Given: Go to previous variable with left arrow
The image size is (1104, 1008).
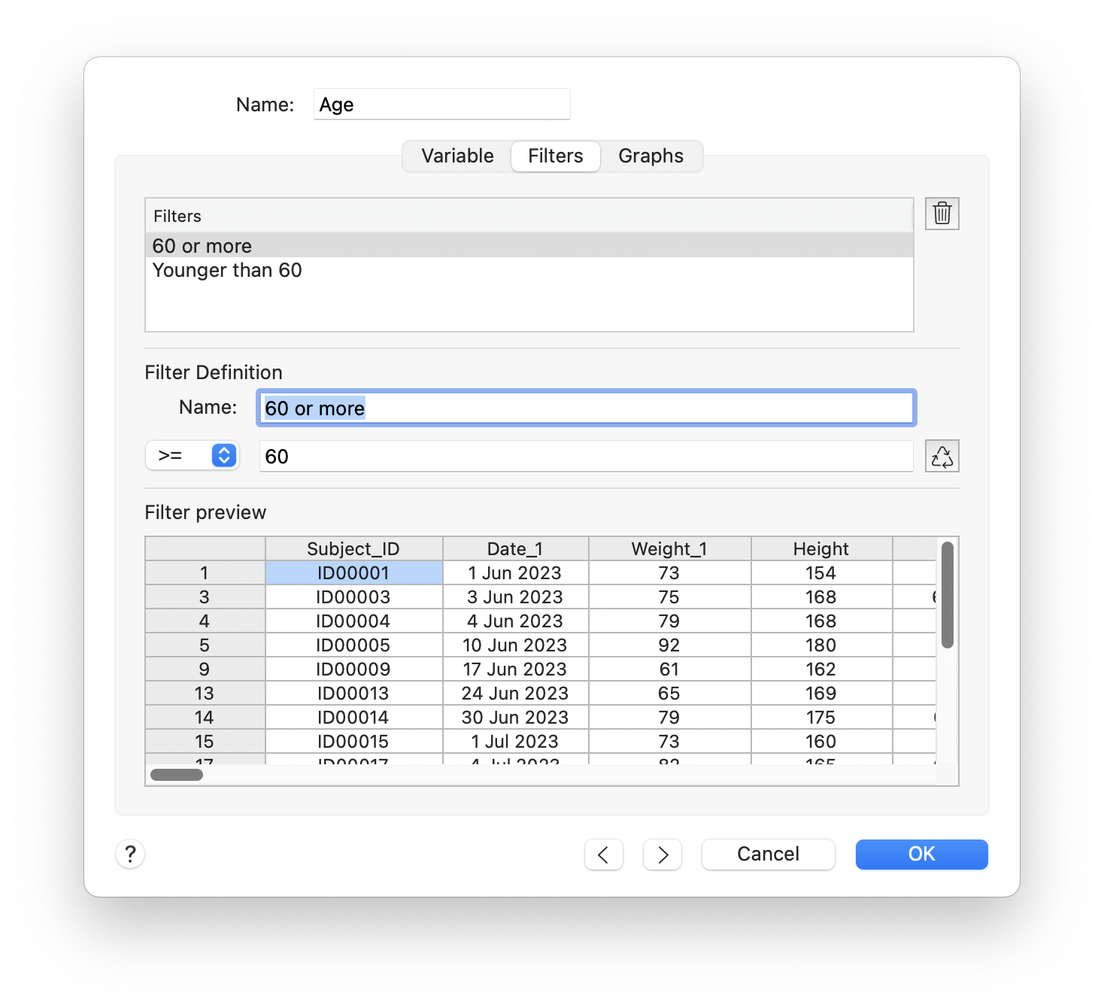Looking at the screenshot, I should [603, 855].
